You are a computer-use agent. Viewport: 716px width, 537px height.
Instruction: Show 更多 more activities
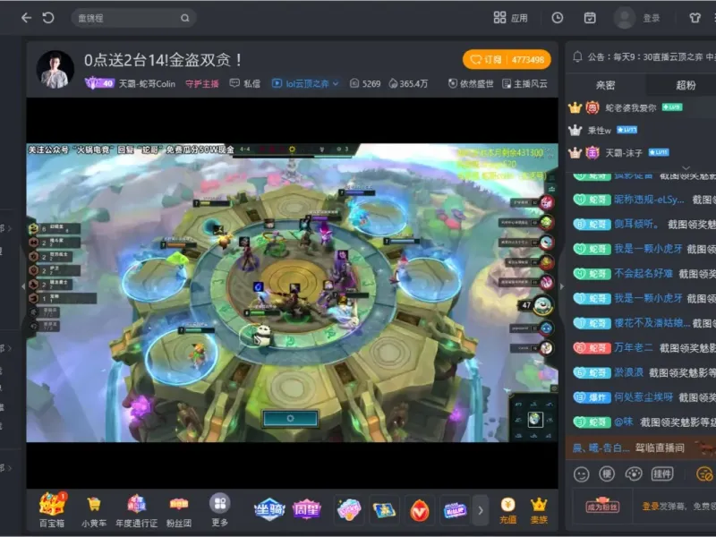[x=219, y=509]
